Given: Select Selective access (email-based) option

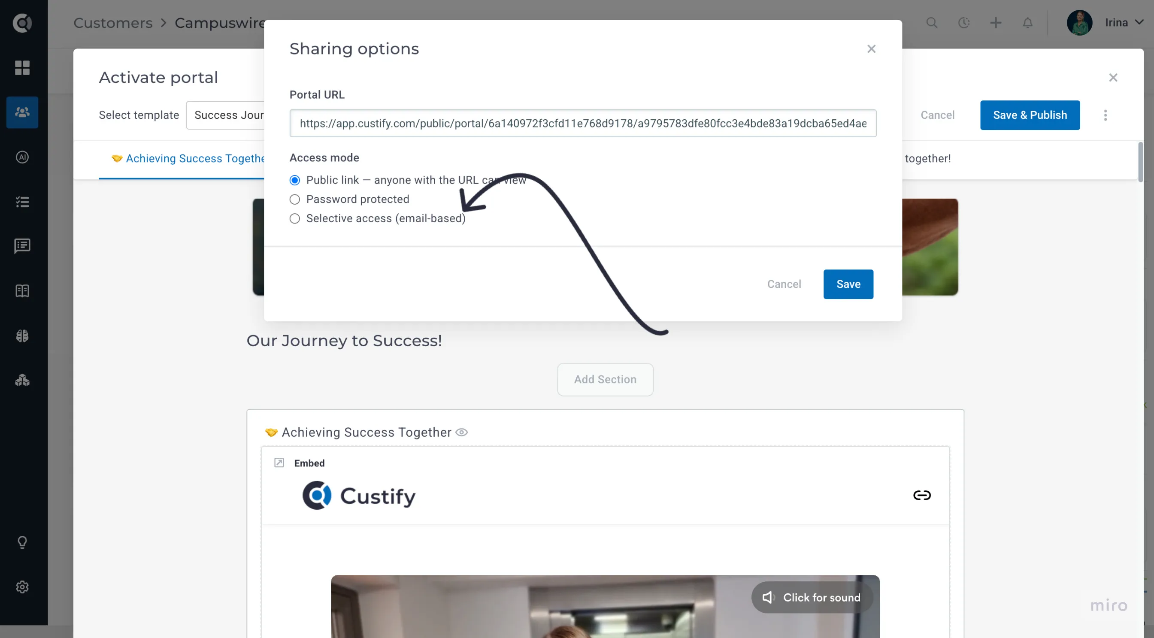Looking at the screenshot, I should pyautogui.click(x=295, y=218).
